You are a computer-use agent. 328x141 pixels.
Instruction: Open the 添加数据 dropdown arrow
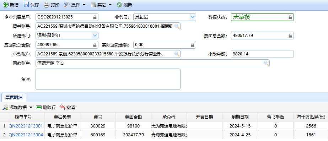31,108
